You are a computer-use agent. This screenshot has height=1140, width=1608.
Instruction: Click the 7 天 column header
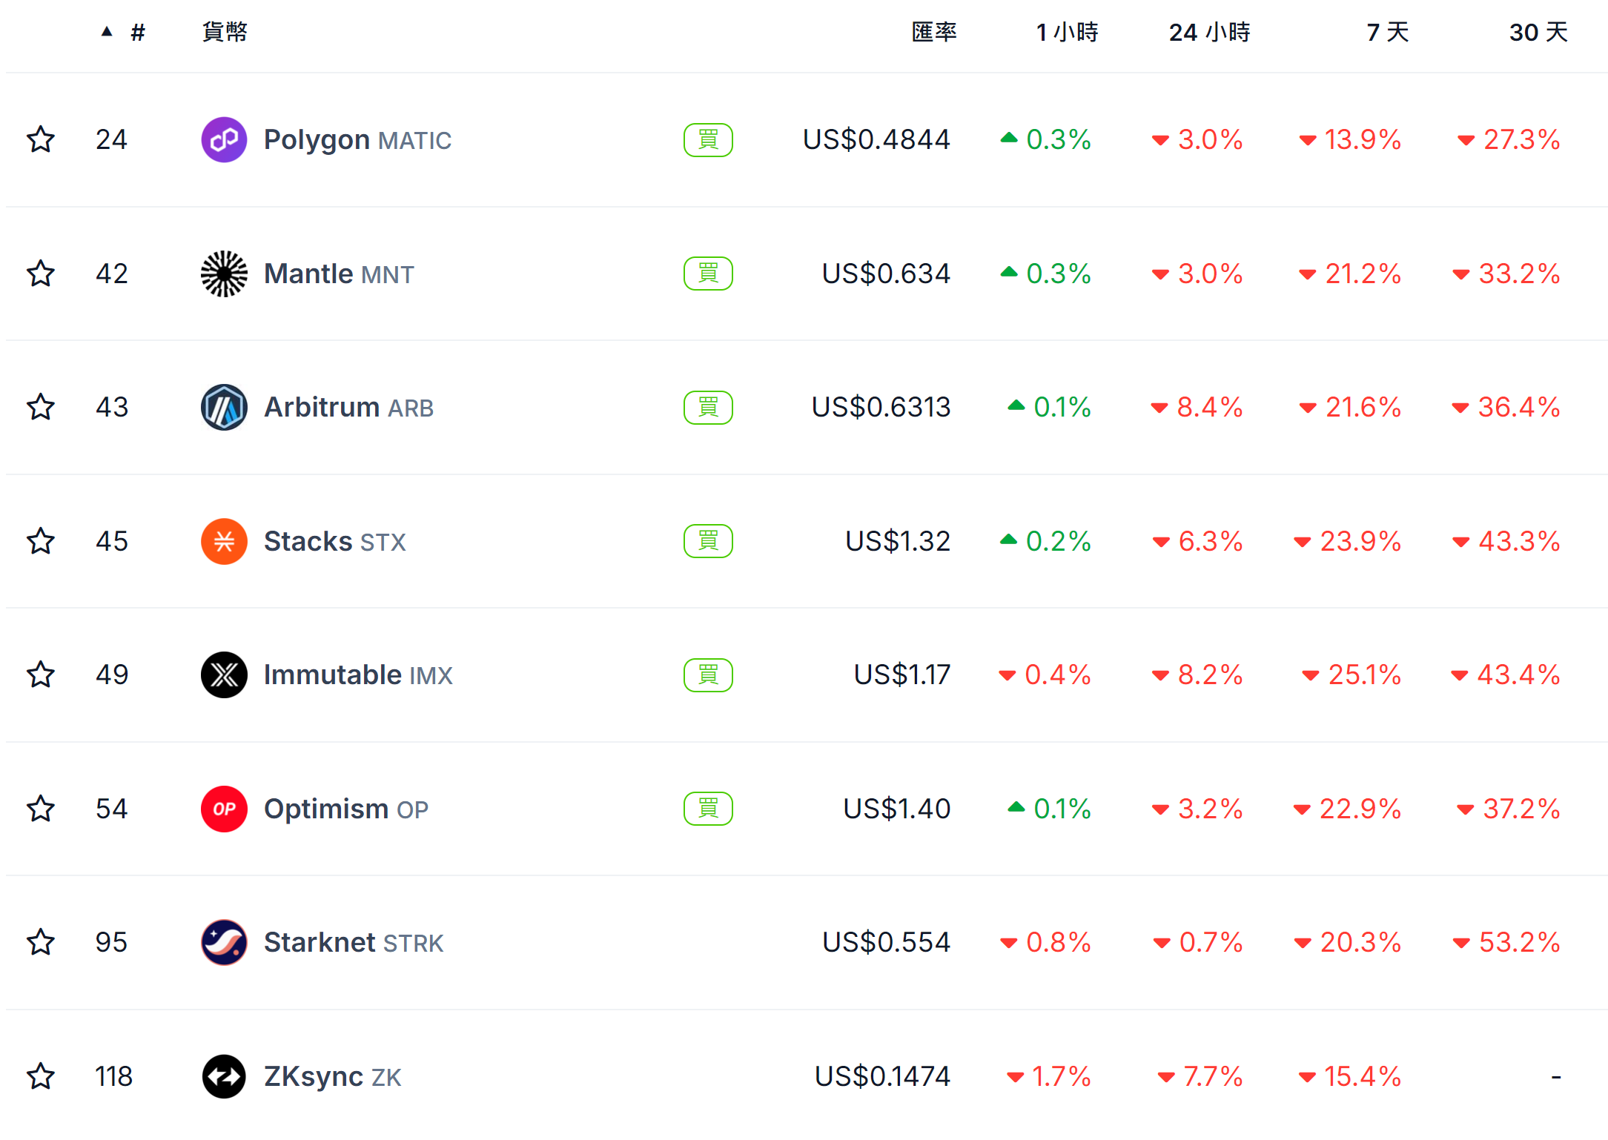point(1387,33)
